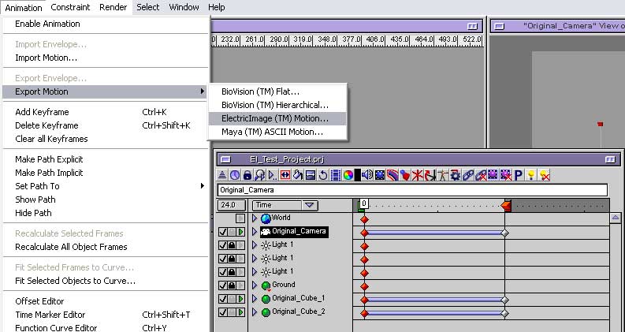Choose ElectricImage (TM) Motion export
Screen dimensions: 625x332
click(x=275, y=118)
